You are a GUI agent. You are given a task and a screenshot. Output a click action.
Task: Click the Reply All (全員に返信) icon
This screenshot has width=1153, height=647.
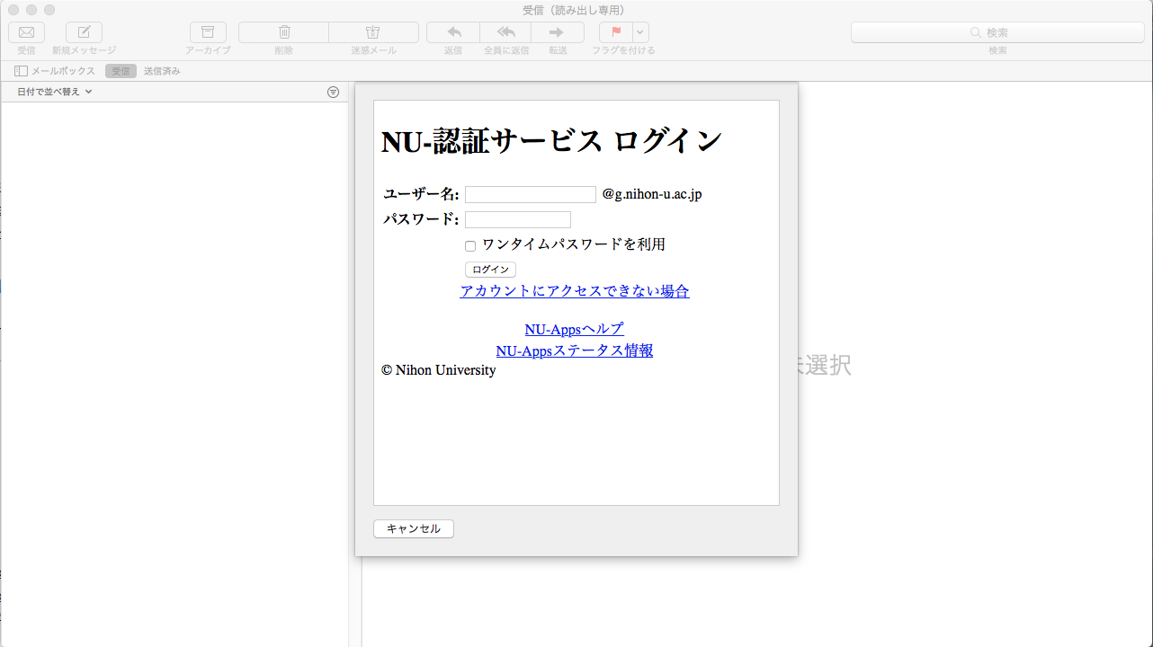click(505, 32)
